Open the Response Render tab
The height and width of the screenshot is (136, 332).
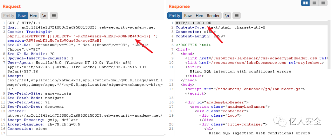coord(213,16)
